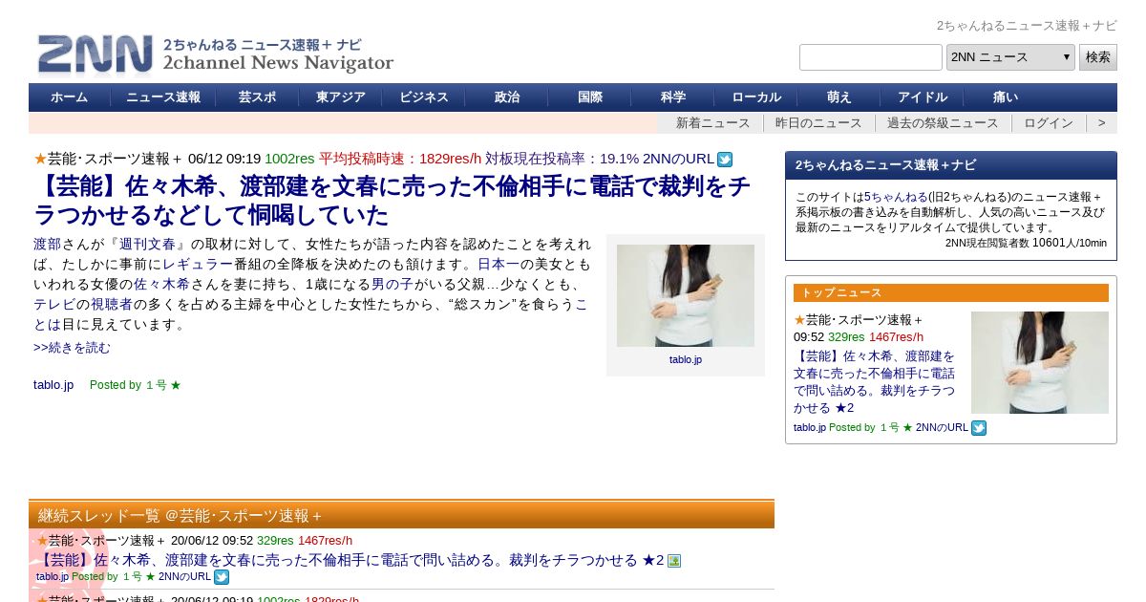Click 継続スレッド一覧 section header

tap(401, 514)
